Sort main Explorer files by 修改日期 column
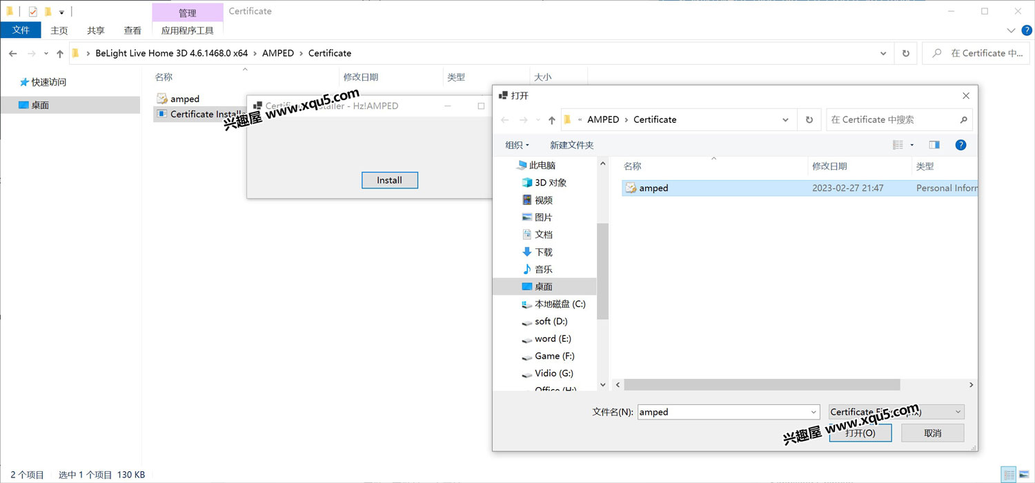 (x=361, y=77)
